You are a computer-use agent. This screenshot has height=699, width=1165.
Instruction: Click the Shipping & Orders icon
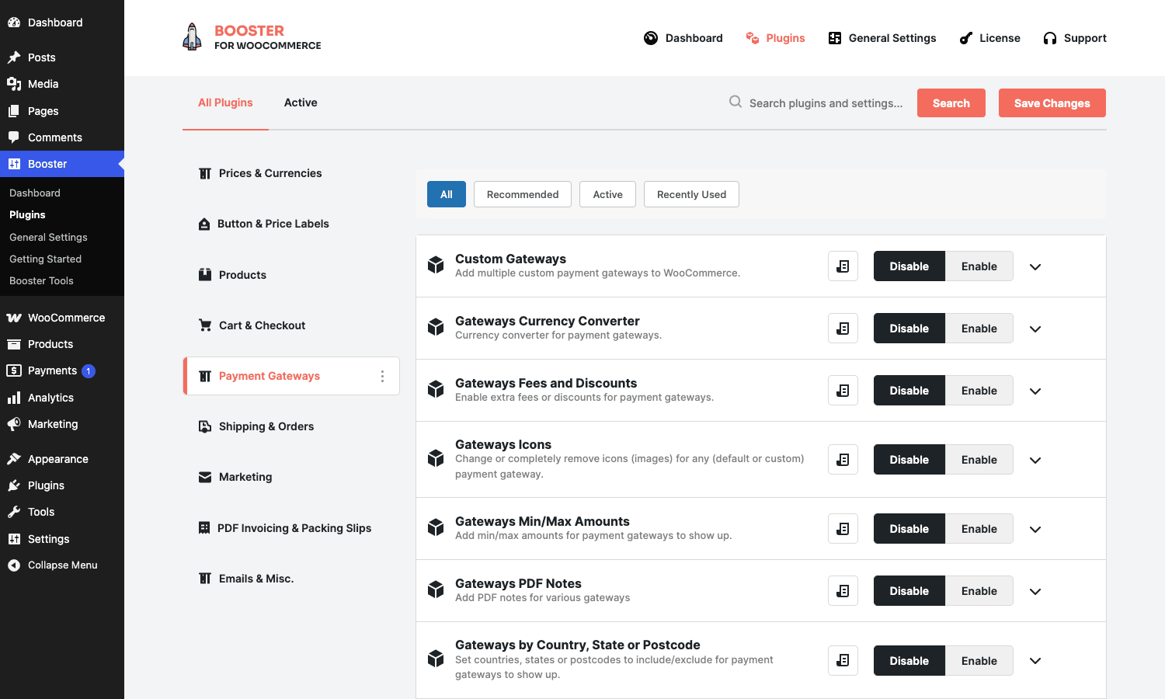pos(205,426)
